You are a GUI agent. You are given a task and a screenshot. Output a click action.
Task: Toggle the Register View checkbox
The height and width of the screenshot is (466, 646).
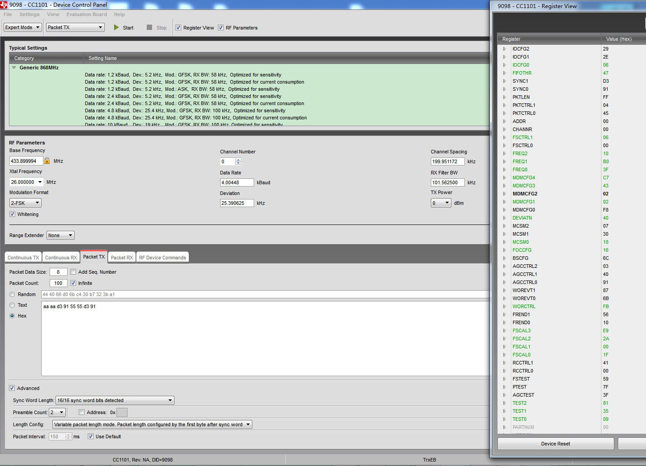click(x=178, y=27)
